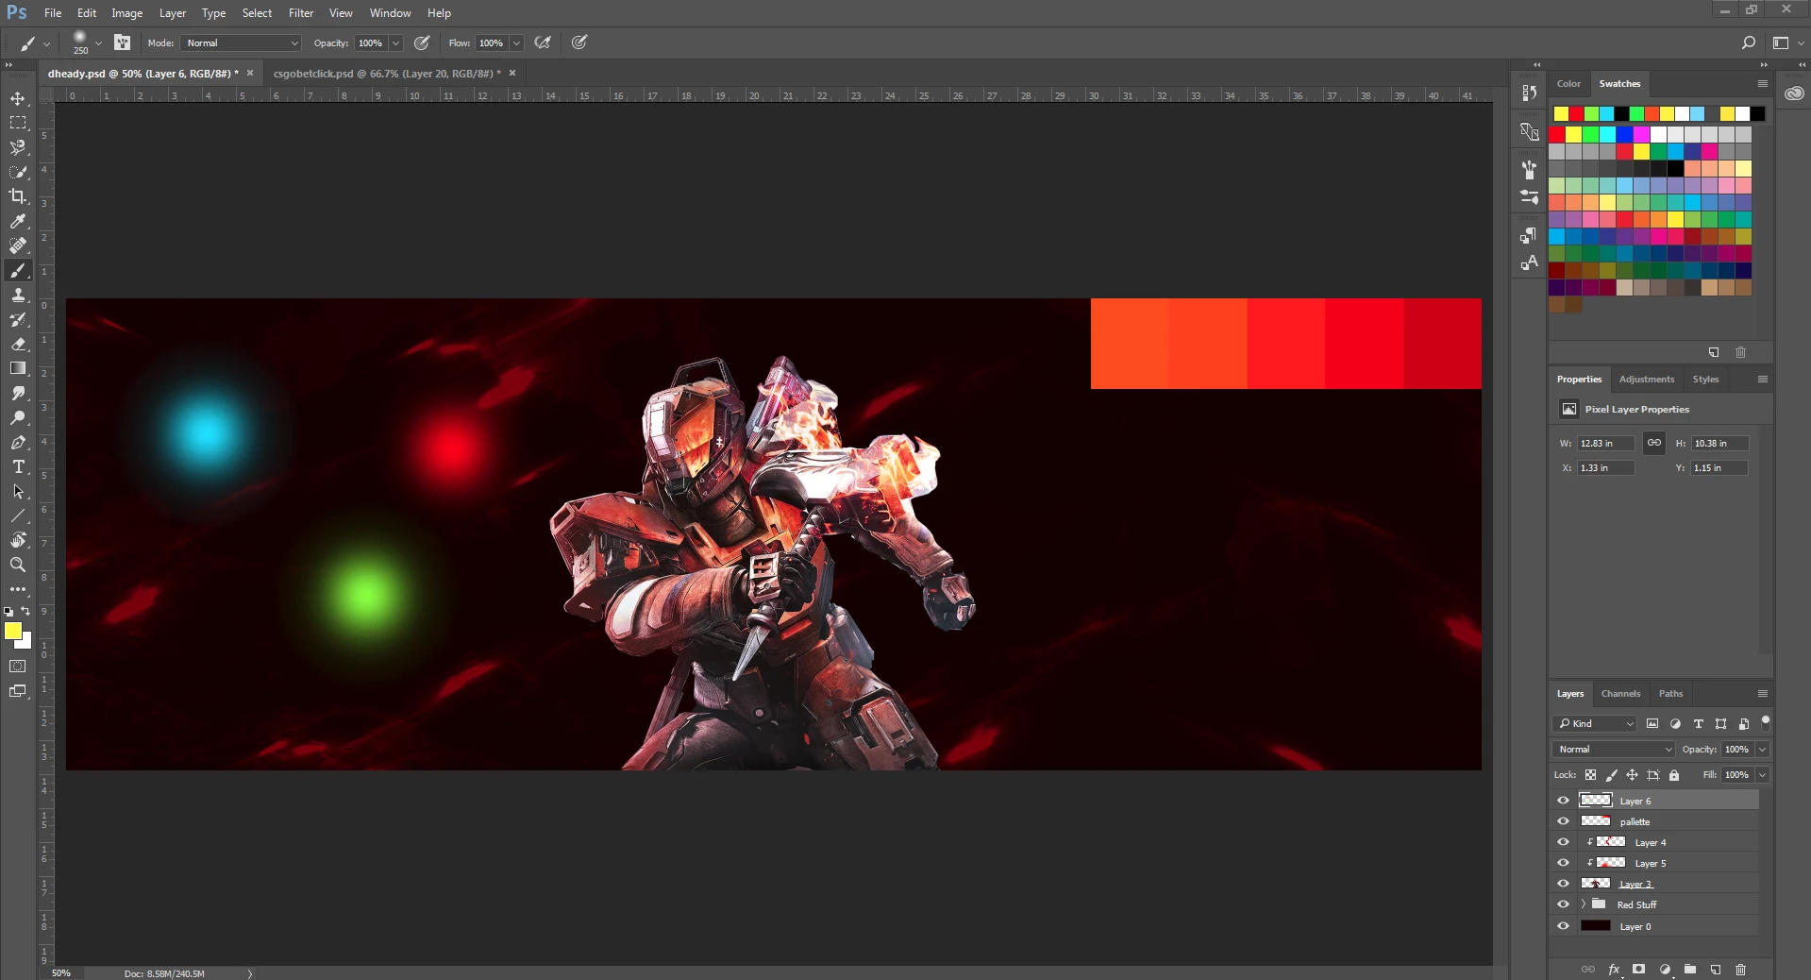Hide Layer 3 using its eye
The image size is (1811, 980).
[x=1563, y=884]
